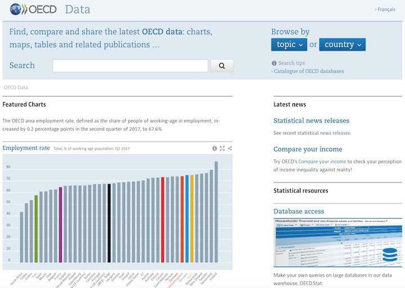Click the magnifier search button
The width and height of the screenshot is (405, 288).
click(x=222, y=66)
